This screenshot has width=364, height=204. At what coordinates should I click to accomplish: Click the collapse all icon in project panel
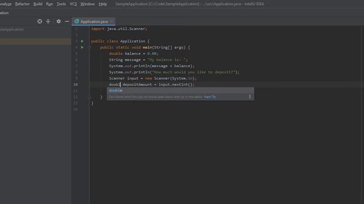click(48, 22)
